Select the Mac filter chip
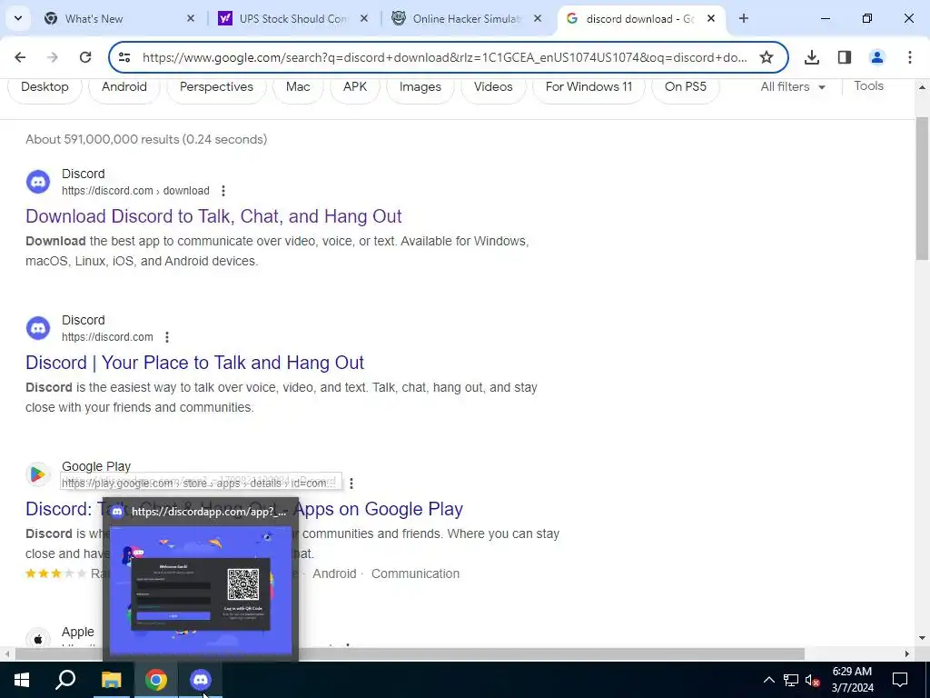The width and height of the screenshot is (930, 698). 298,86
